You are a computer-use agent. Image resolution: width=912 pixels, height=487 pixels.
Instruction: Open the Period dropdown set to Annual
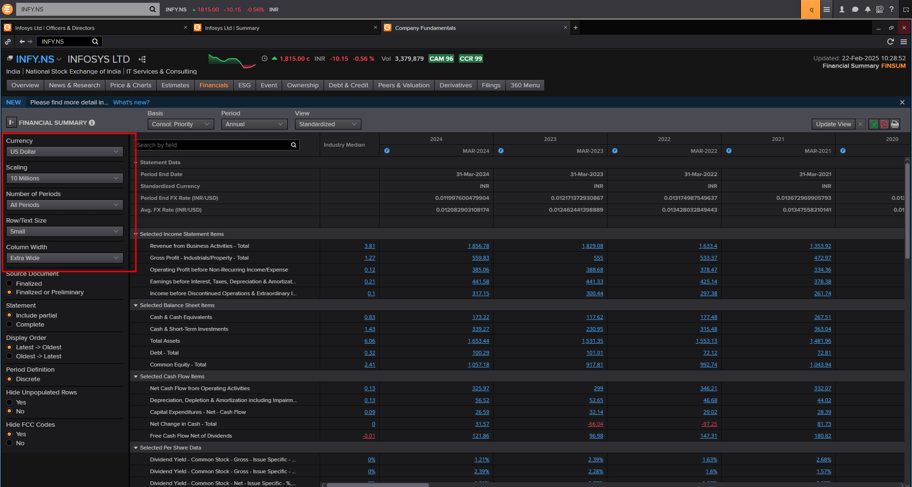click(254, 124)
